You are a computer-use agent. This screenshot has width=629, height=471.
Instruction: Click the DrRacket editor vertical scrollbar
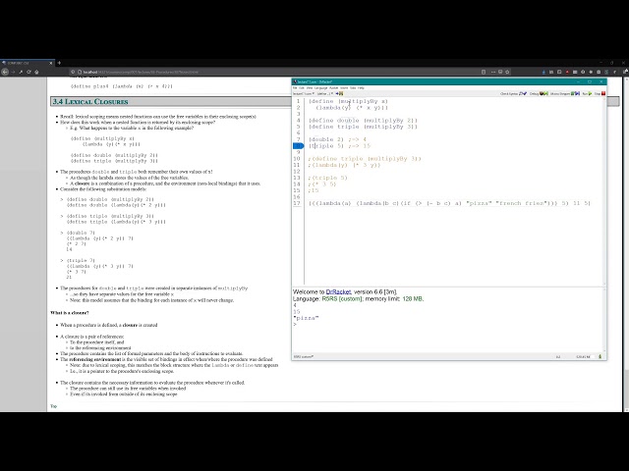604,191
